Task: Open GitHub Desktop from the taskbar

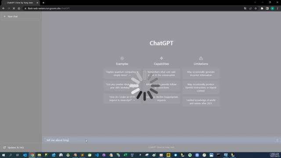Action: coord(104,155)
